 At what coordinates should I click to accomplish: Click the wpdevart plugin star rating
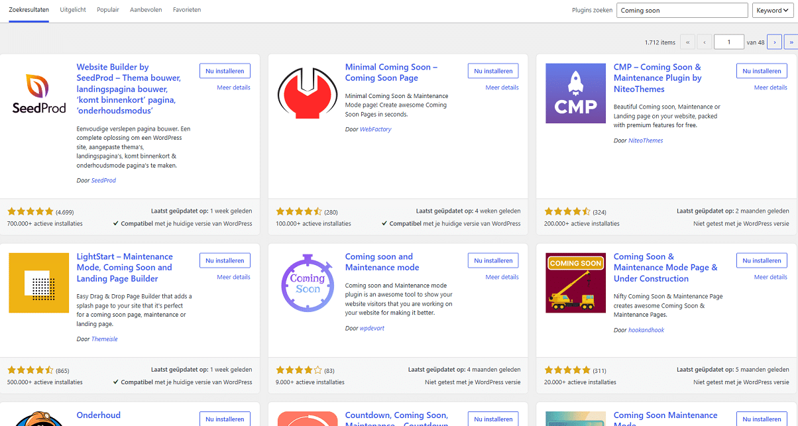(299, 370)
